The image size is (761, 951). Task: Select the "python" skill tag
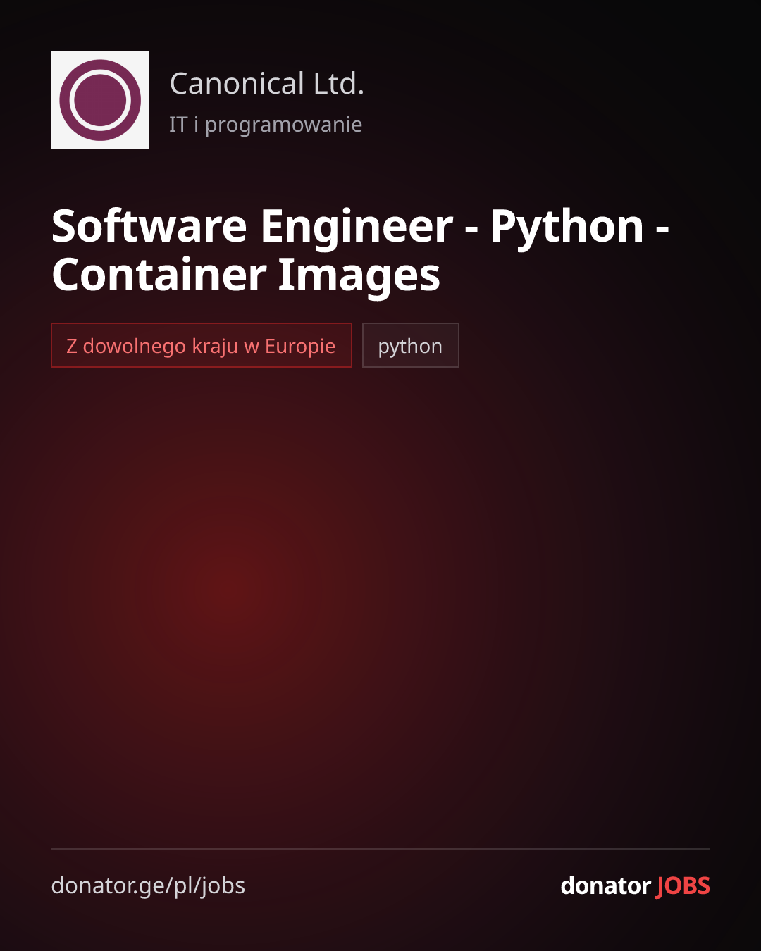411,345
